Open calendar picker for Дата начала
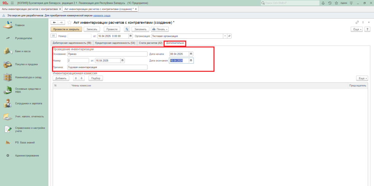 pos(191,54)
